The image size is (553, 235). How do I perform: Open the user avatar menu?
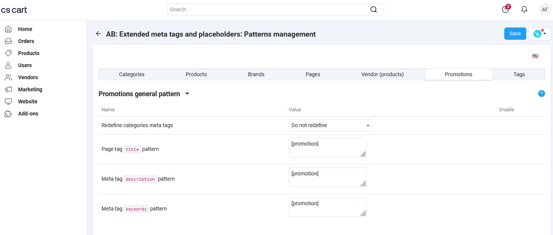click(545, 9)
